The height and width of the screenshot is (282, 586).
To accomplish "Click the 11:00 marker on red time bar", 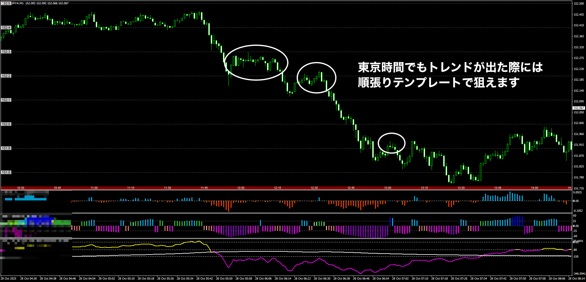I will point(94,188).
